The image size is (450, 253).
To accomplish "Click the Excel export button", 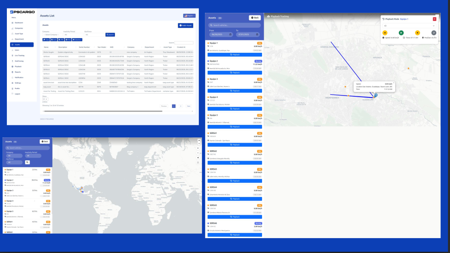I will coord(53,39).
